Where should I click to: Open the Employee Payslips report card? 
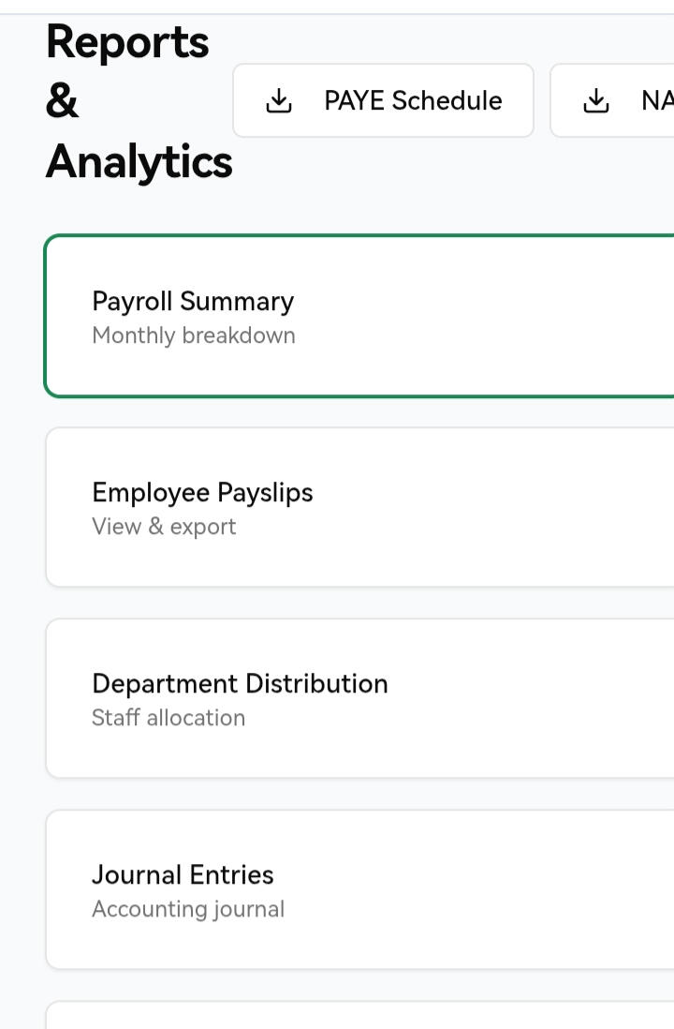[359, 507]
